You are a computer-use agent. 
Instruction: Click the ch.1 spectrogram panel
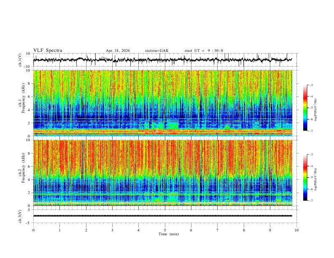(x=162, y=103)
